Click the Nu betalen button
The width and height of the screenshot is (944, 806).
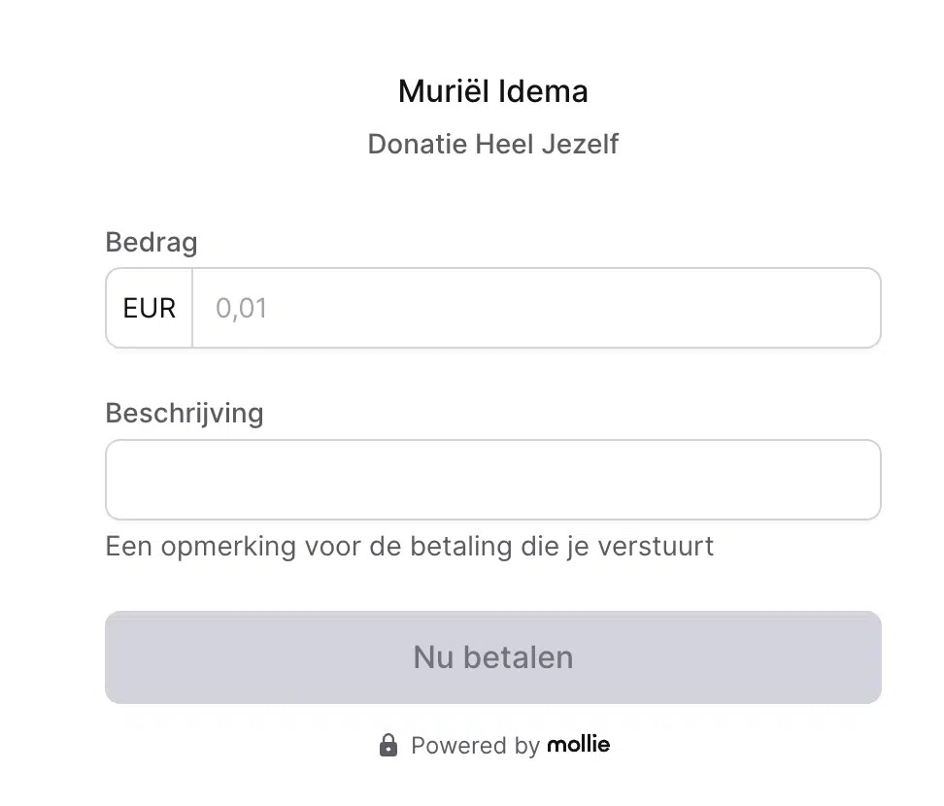pyautogui.click(x=493, y=657)
